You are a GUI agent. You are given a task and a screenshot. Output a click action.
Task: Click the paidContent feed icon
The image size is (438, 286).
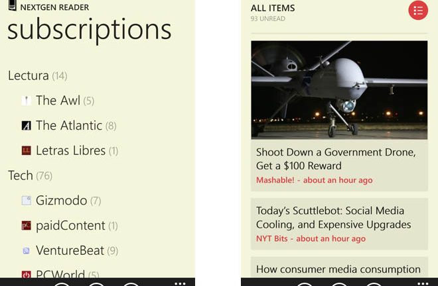click(x=27, y=226)
